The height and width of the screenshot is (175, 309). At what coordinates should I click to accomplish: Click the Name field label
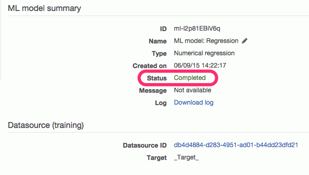click(157, 41)
